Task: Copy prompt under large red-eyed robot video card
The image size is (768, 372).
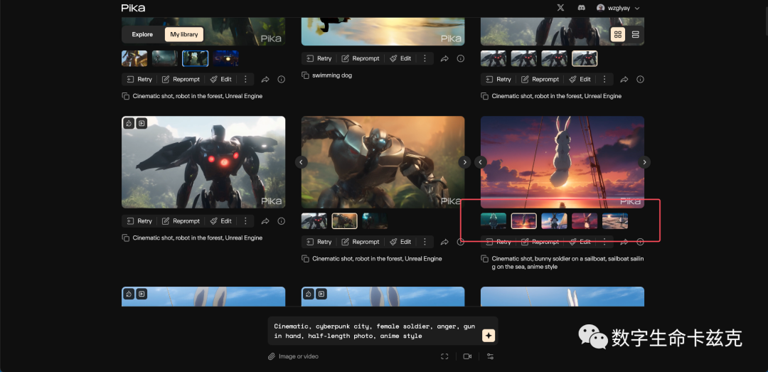Action: click(x=125, y=238)
